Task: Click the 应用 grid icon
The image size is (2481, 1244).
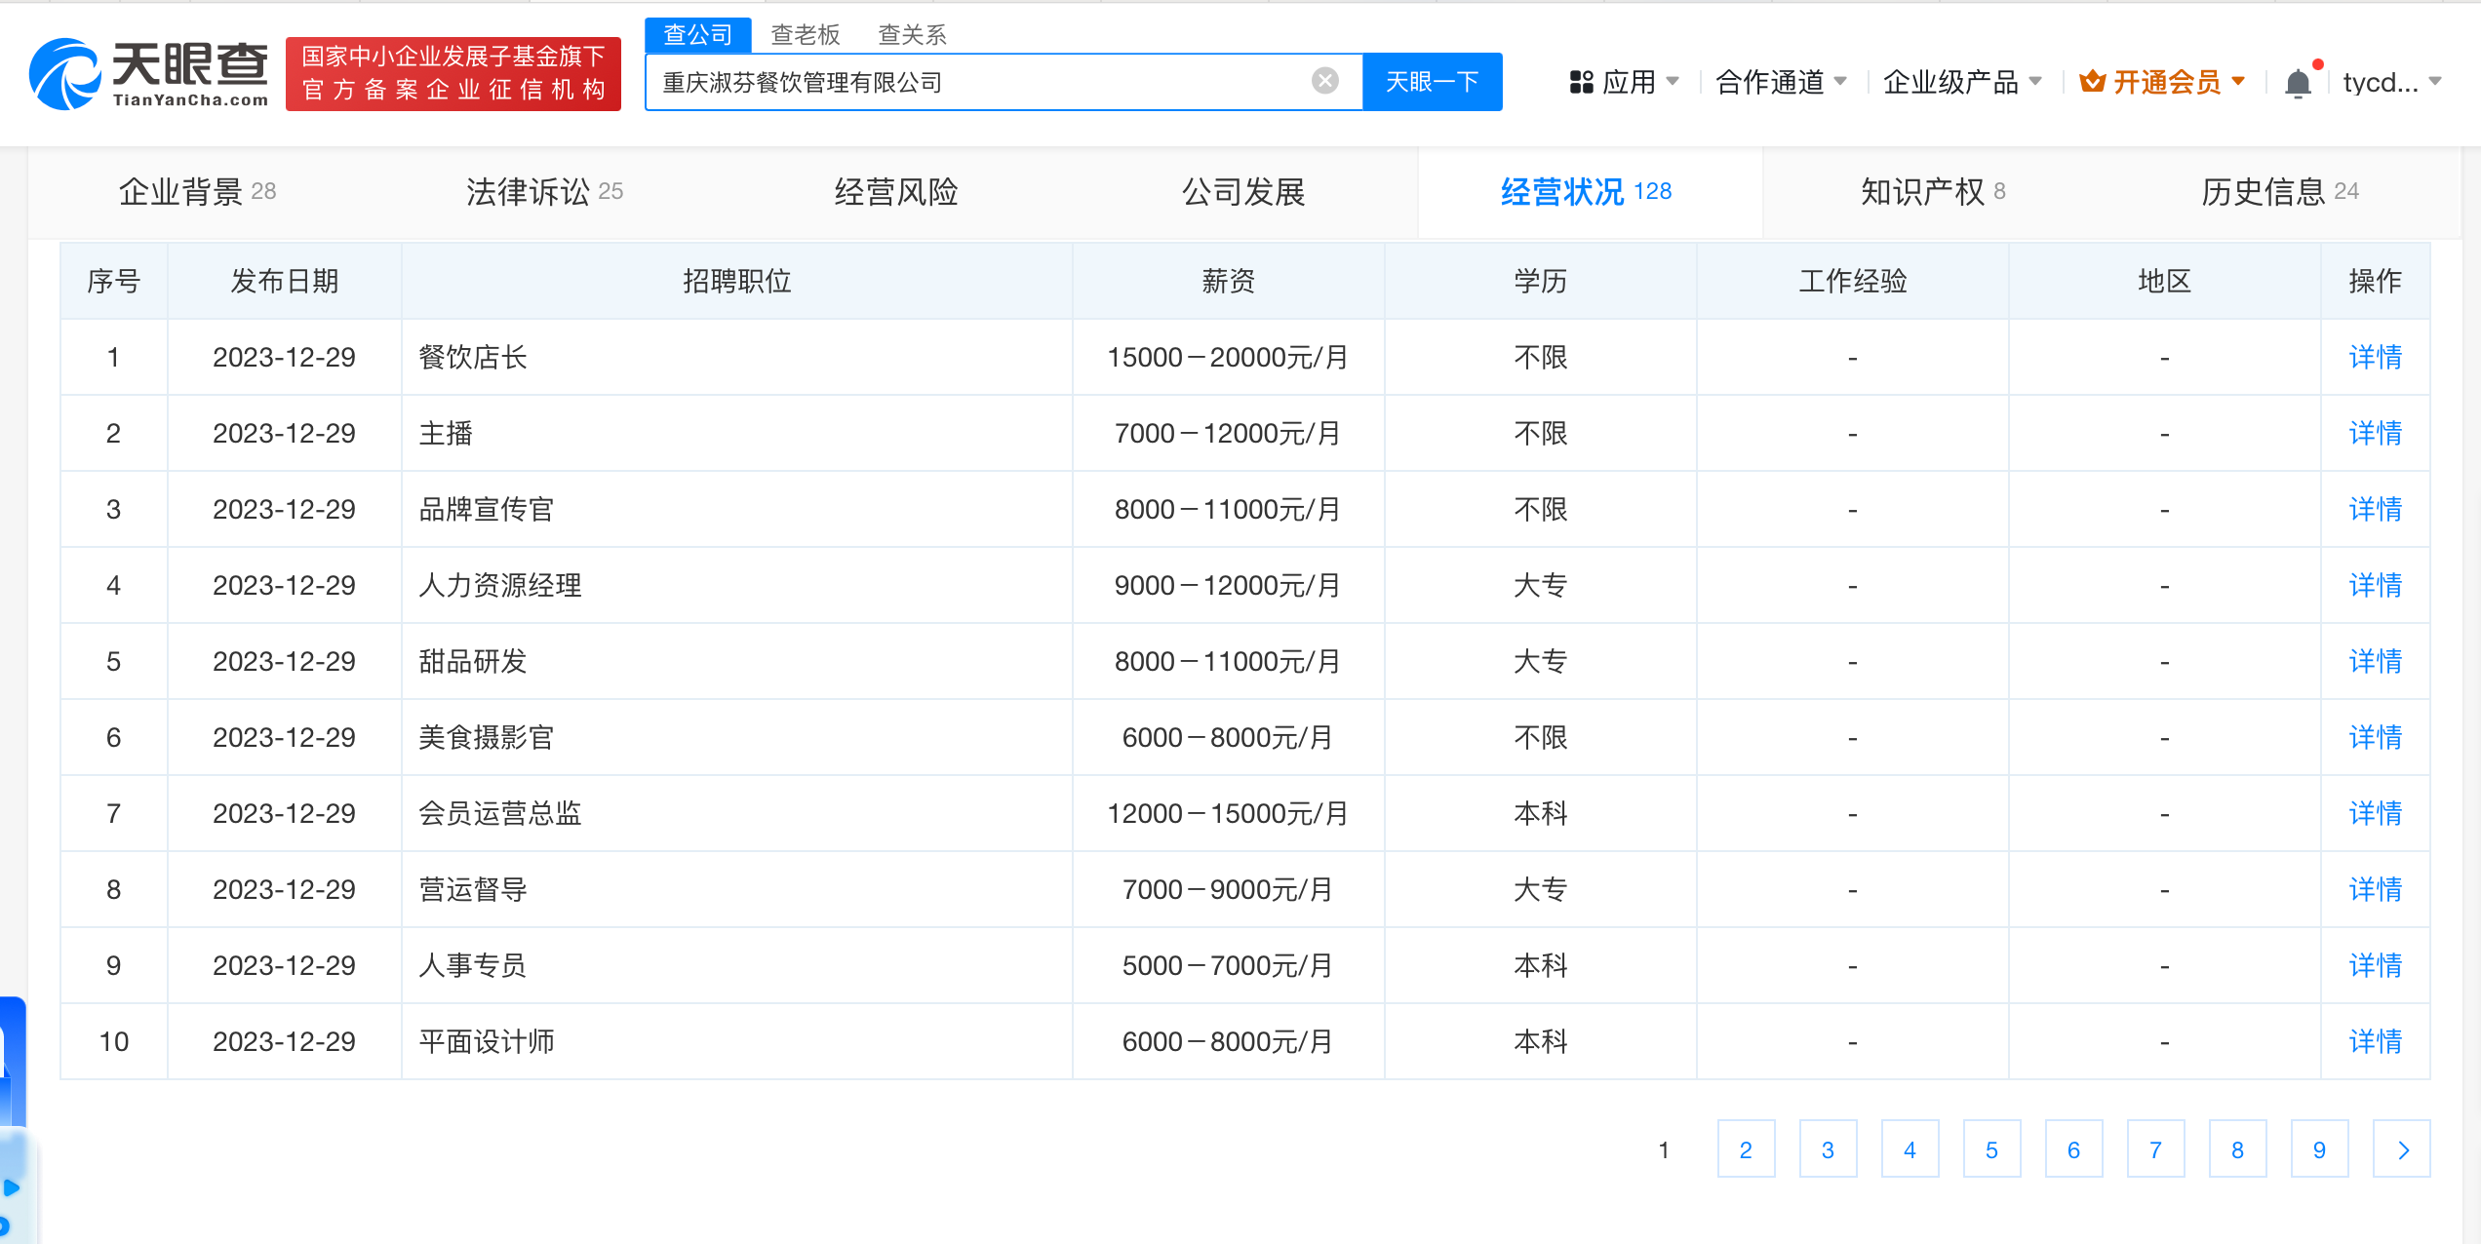Action: (x=1581, y=82)
